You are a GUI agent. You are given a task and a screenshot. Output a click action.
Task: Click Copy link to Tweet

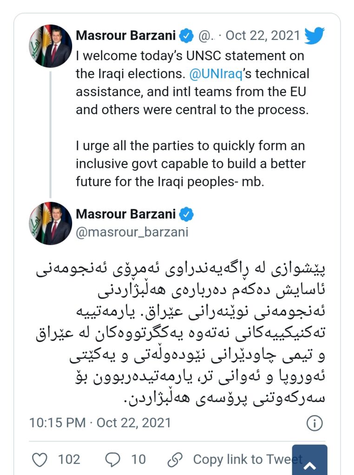tap(247, 460)
